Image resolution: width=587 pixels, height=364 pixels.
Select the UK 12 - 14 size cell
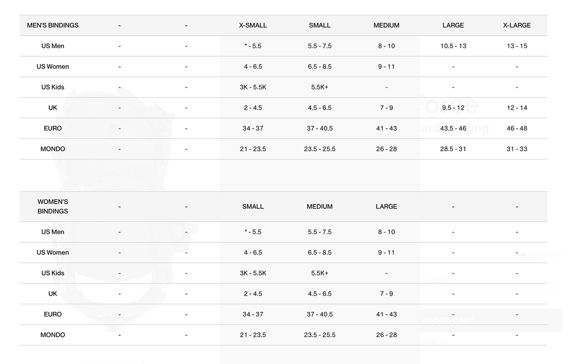point(516,108)
